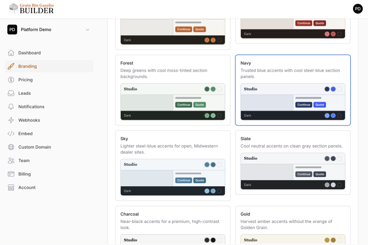The image size is (368, 245).
Task: Click the Sky theme preview thumbnail
Action: click(173, 177)
